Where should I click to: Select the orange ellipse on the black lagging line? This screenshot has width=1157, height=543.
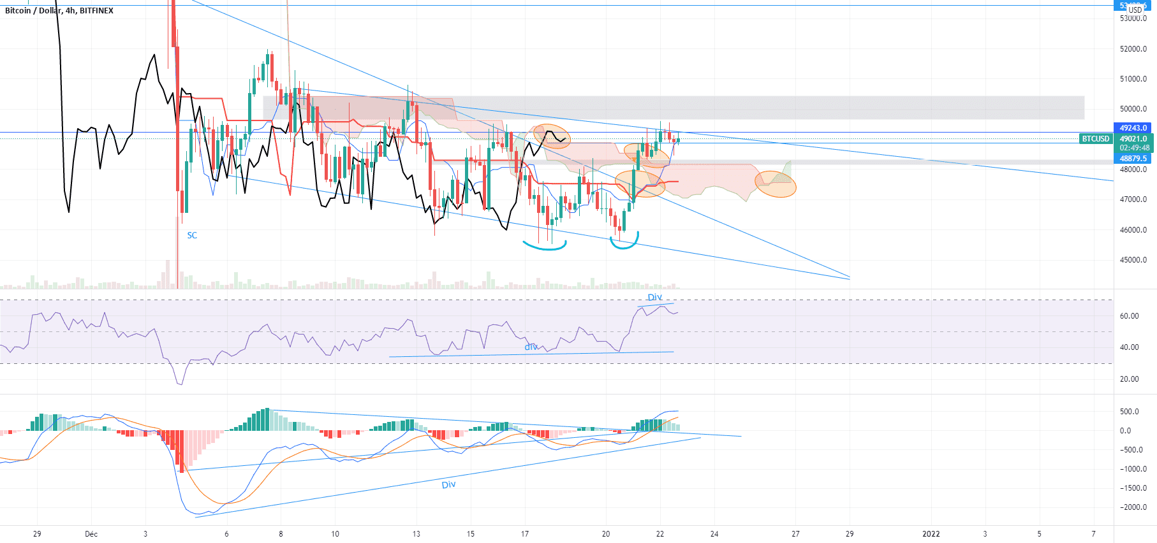click(x=551, y=136)
